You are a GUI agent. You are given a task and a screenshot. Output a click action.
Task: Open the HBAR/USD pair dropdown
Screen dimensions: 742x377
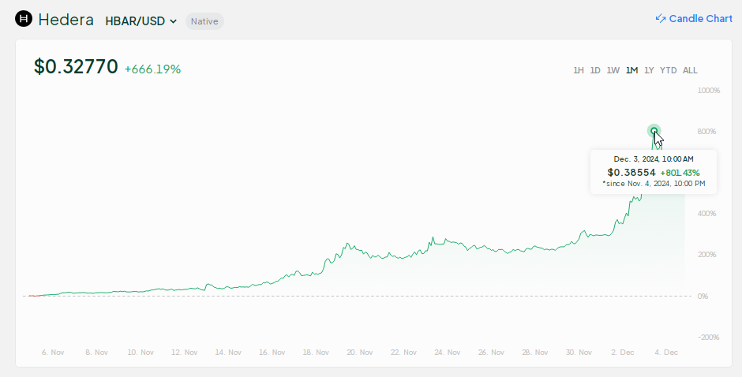pos(141,21)
